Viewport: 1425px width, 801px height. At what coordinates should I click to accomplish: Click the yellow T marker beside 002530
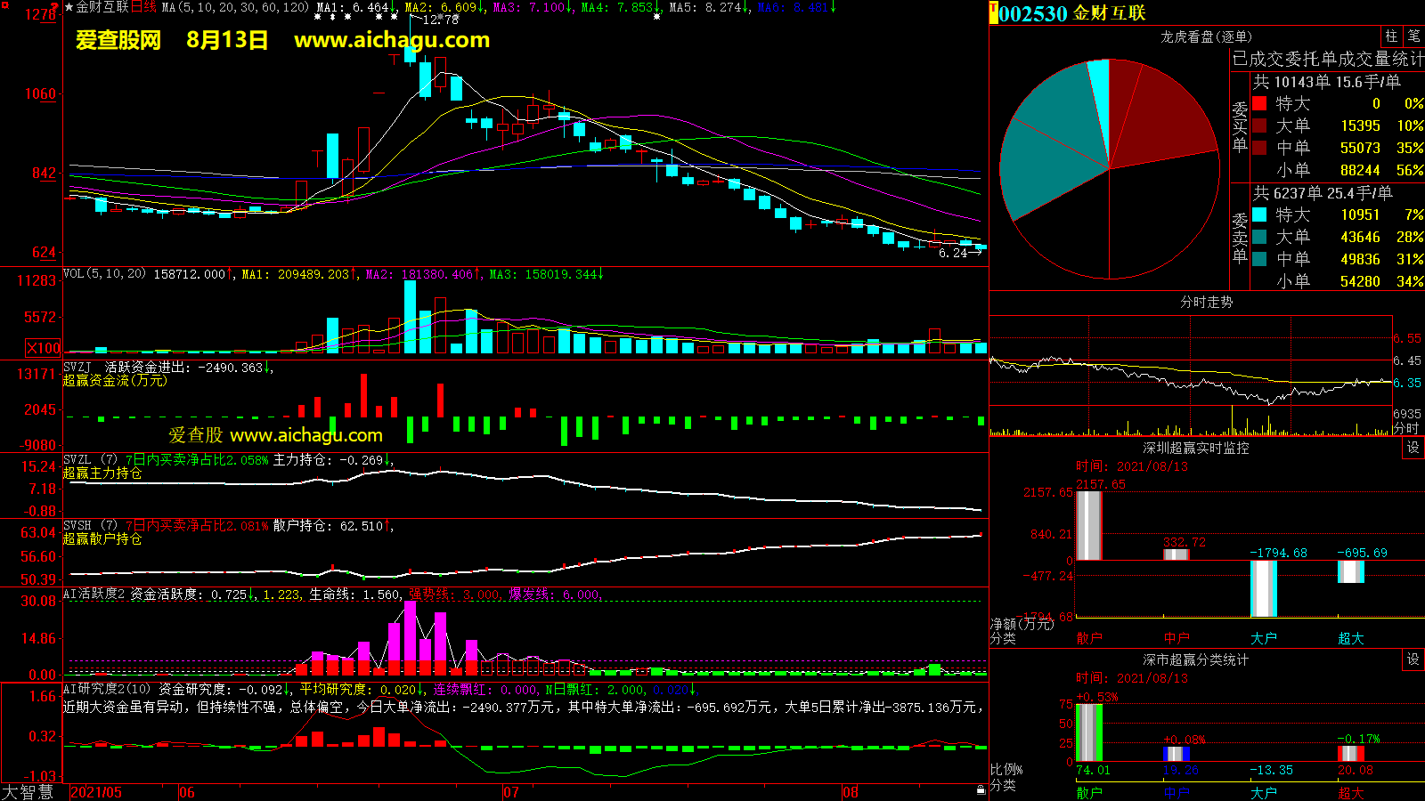993,13
